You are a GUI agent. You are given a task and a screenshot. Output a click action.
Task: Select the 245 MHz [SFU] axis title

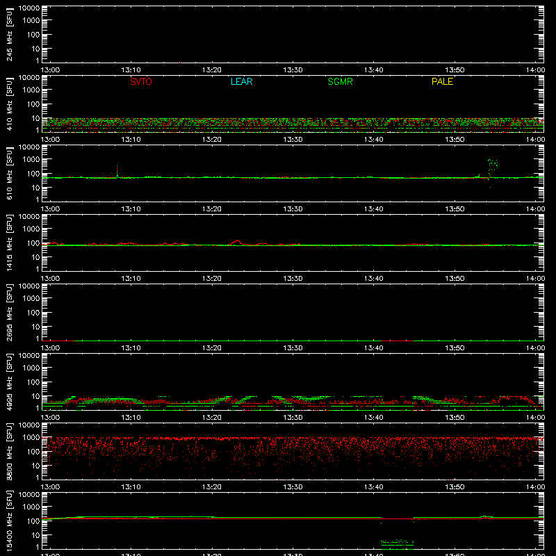click(10, 35)
